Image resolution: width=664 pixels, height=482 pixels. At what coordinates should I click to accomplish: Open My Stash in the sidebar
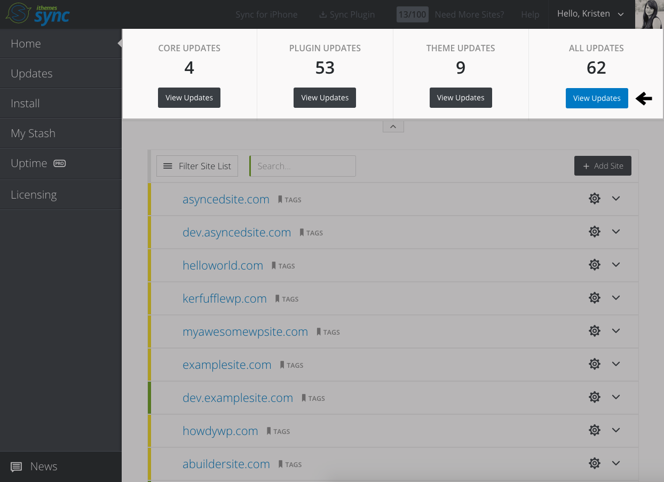click(x=61, y=133)
